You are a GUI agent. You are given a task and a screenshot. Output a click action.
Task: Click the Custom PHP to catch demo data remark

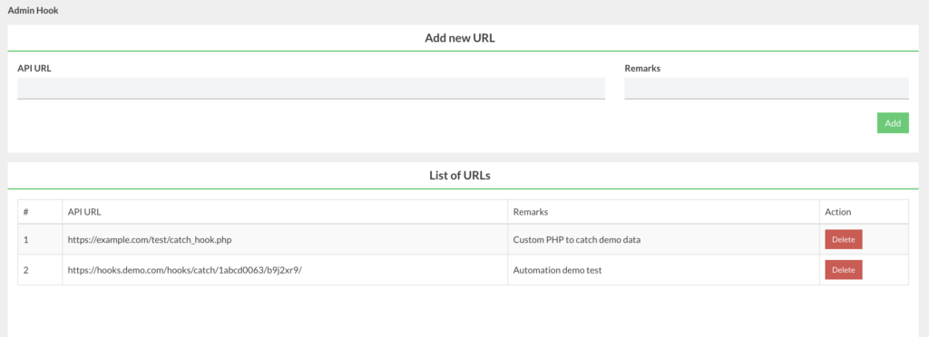[x=577, y=239]
